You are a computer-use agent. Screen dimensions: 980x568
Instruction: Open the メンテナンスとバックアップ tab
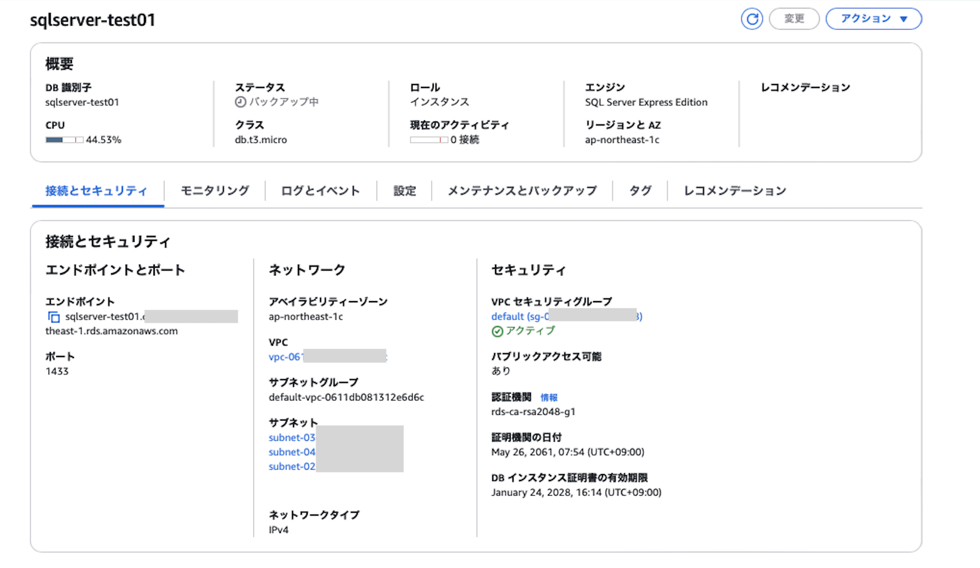(x=522, y=191)
